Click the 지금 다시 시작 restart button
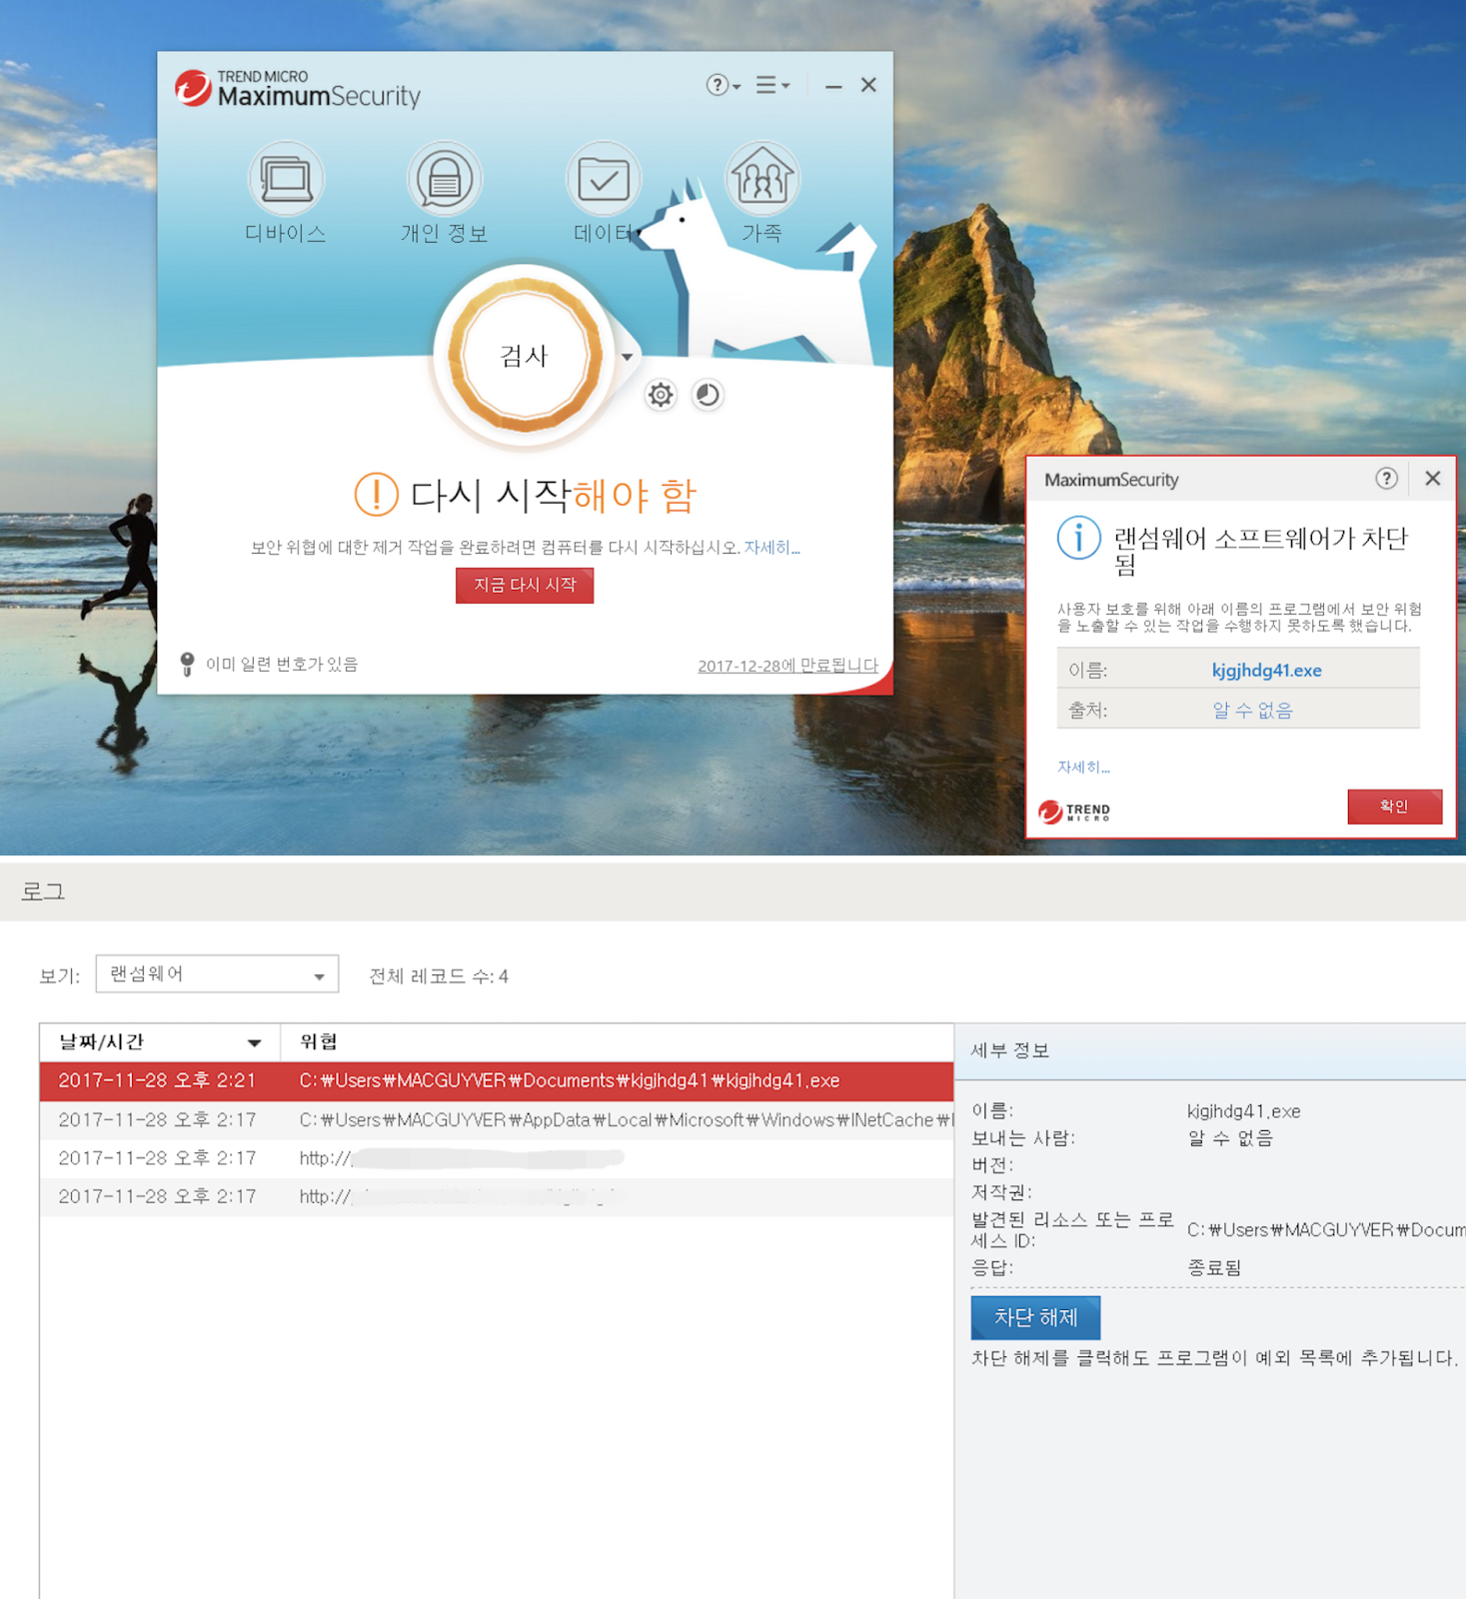 [x=525, y=586]
